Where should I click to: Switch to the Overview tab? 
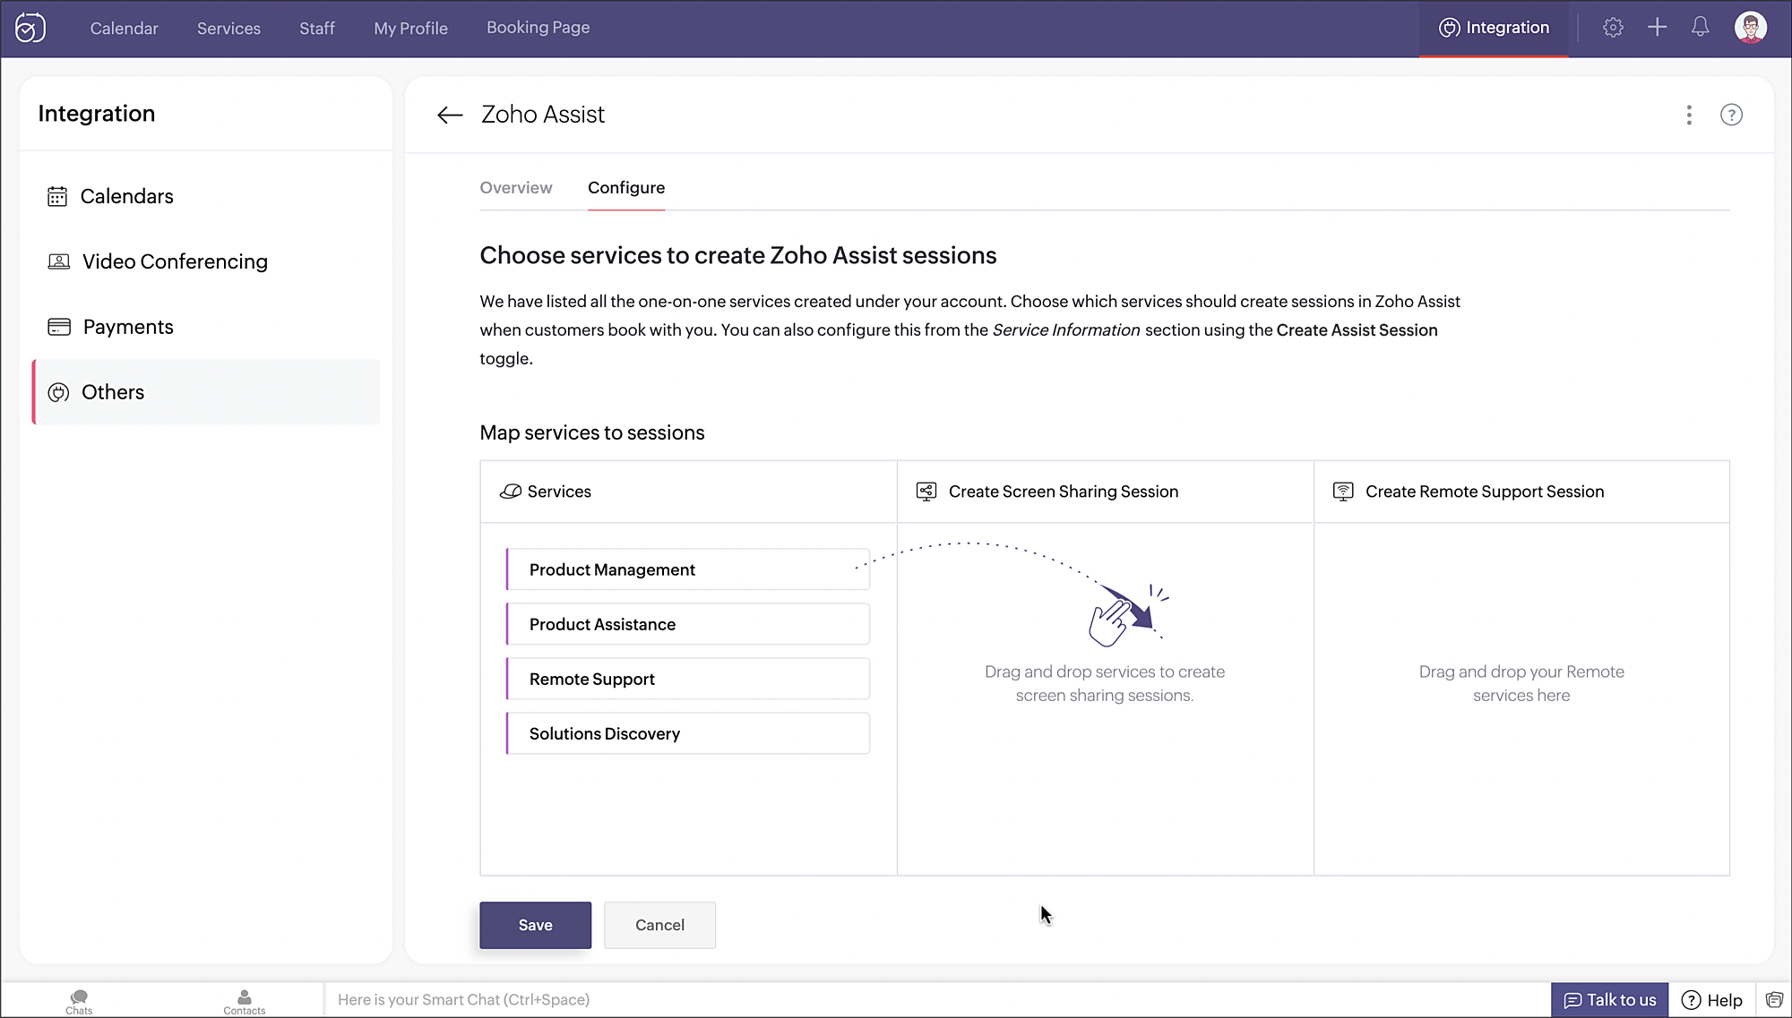[x=515, y=188]
